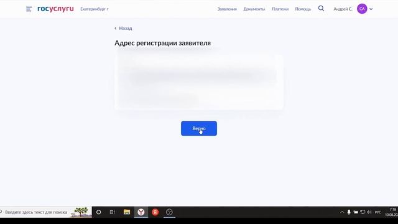
Task: Open File Explorer from taskbar
Action: (x=127, y=212)
